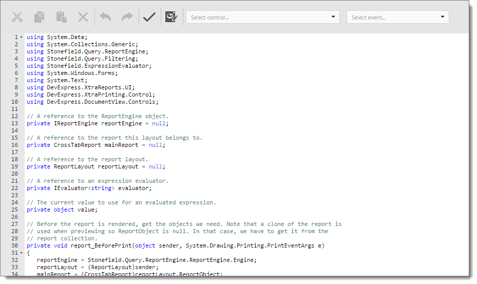The image size is (477, 284).
Task: Click line number 13 in gutter
Action: tap(16, 123)
